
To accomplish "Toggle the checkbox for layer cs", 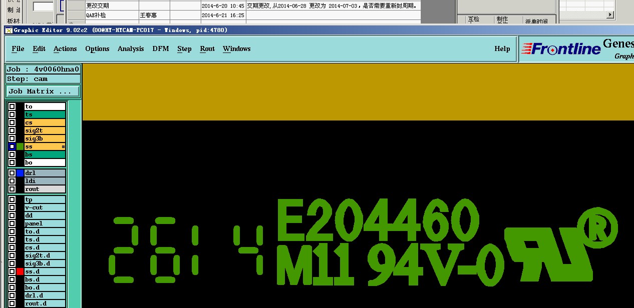I will tap(12, 122).
